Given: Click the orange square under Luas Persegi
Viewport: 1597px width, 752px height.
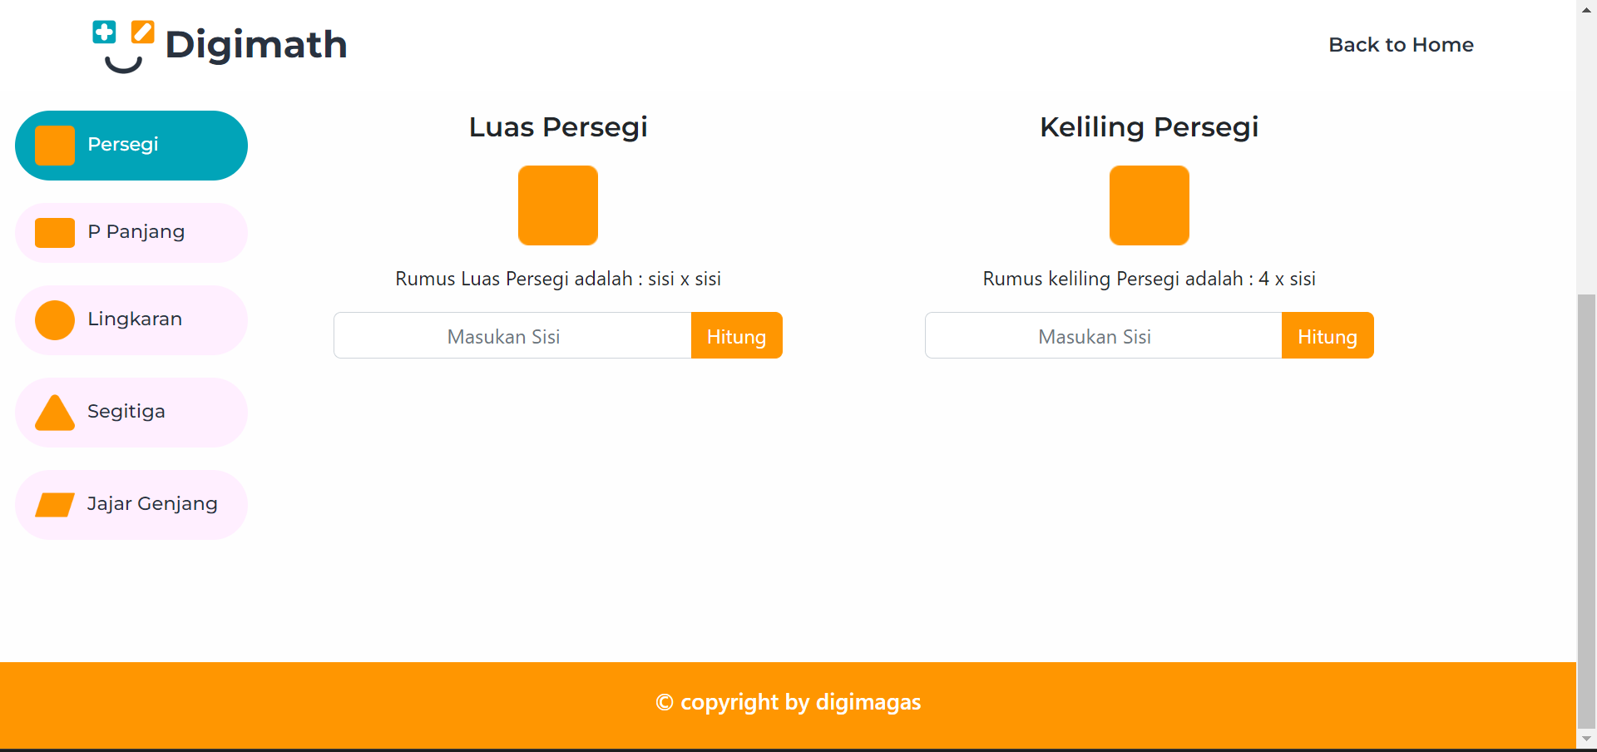Looking at the screenshot, I should tap(558, 205).
